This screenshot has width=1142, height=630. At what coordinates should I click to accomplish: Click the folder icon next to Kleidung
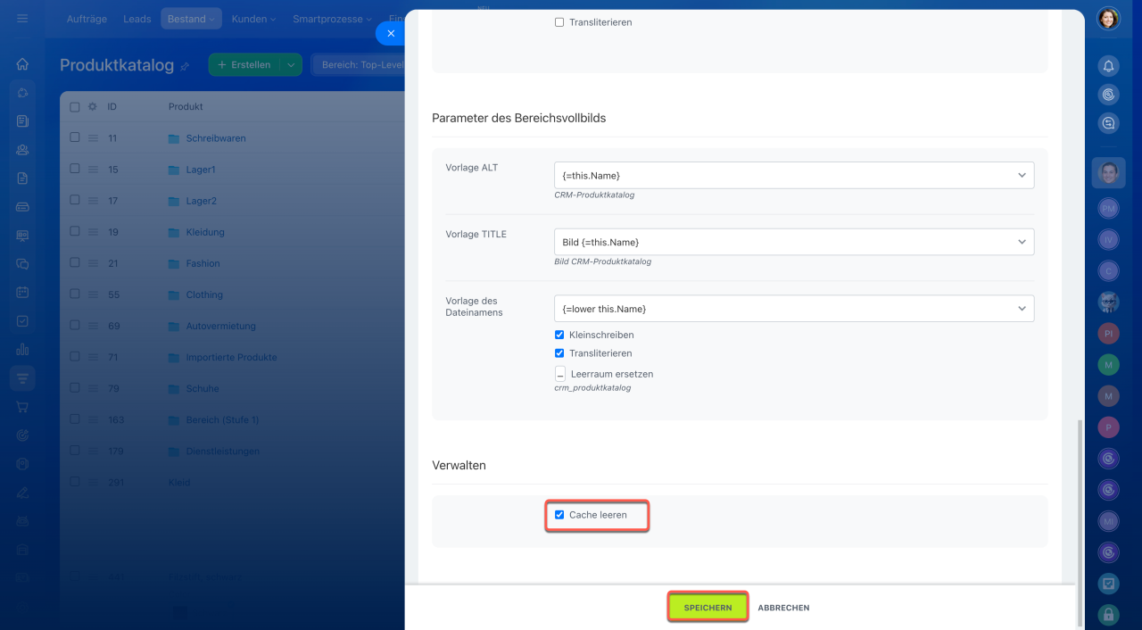[174, 232]
